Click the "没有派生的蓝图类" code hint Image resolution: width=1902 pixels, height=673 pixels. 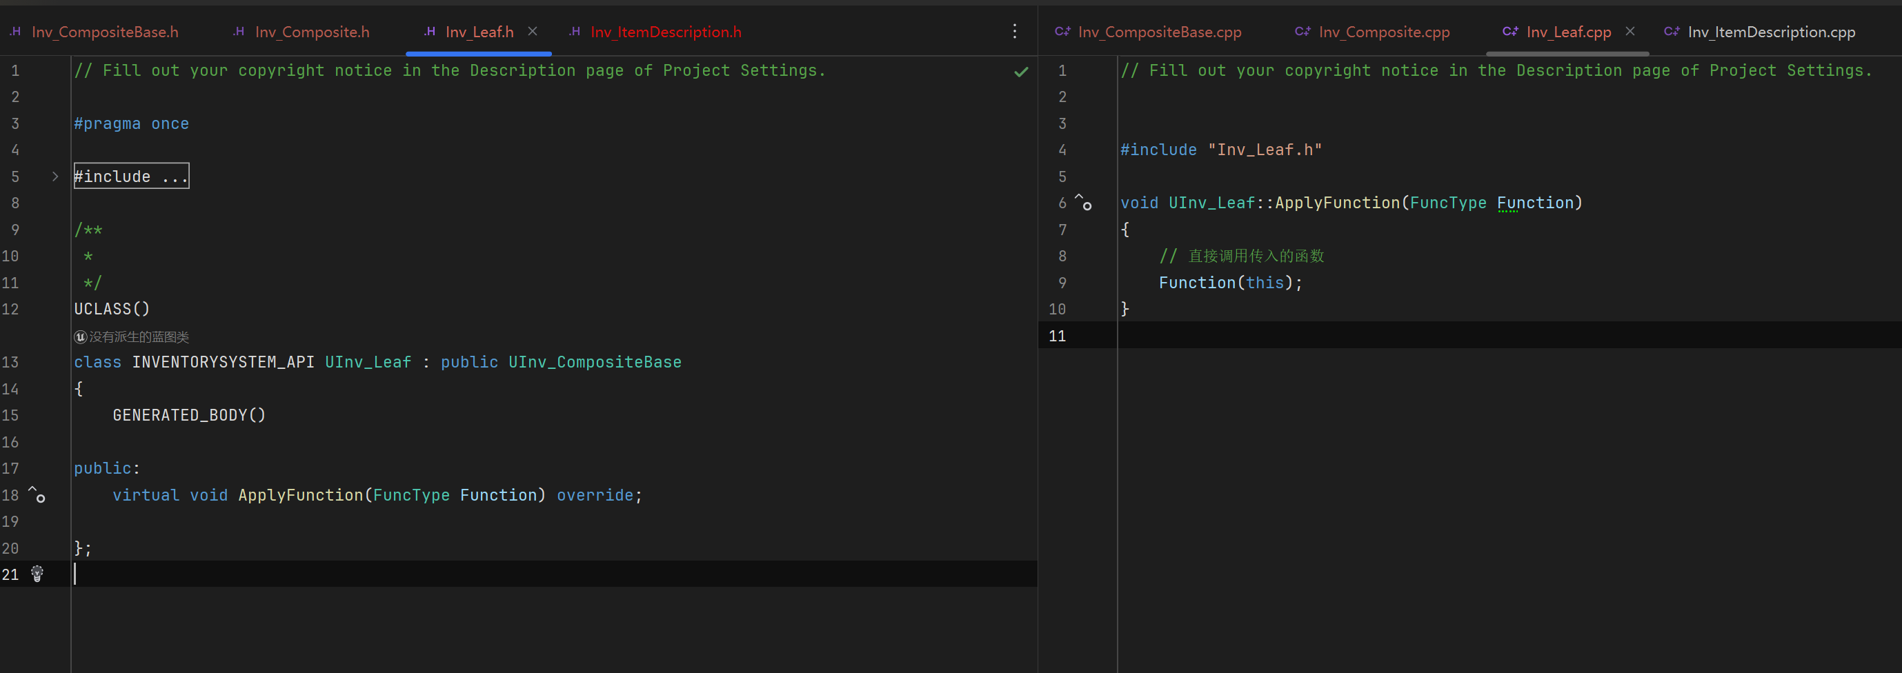point(139,336)
